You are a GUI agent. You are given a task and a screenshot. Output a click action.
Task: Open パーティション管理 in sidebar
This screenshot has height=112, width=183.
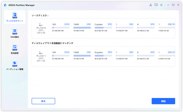(15, 66)
